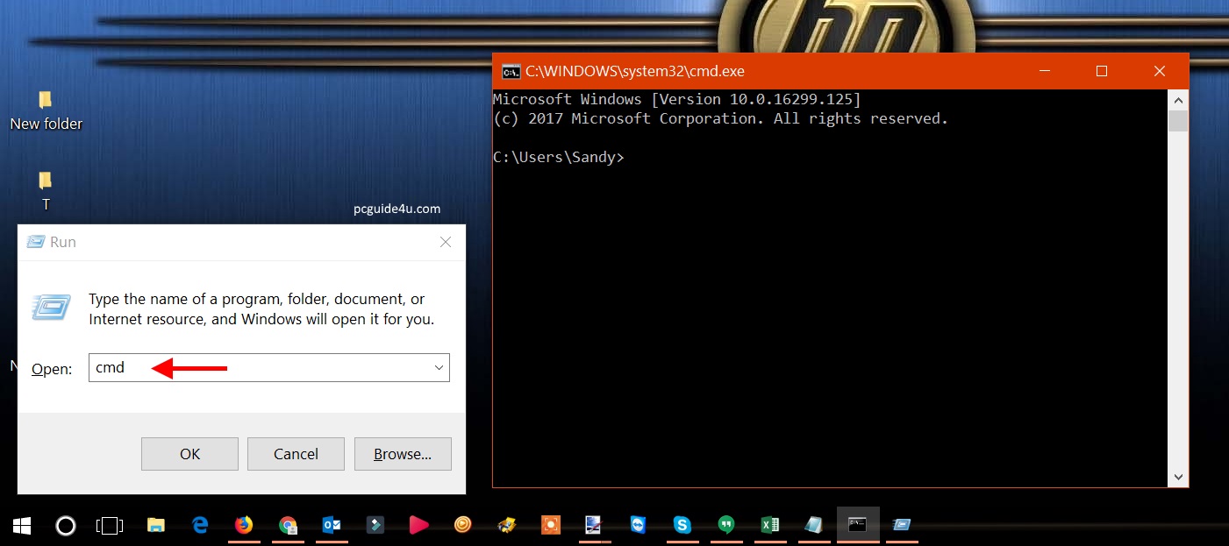Open the cmd.exe title bar system icon
The width and height of the screenshot is (1229, 546).
(511, 72)
